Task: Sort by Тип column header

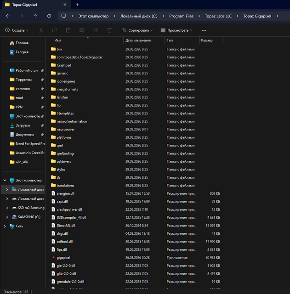Action: pyautogui.click(x=170, y=40)
